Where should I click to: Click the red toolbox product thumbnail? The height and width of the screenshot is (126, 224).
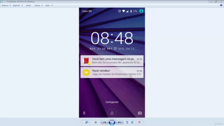[x=86, y=61]
